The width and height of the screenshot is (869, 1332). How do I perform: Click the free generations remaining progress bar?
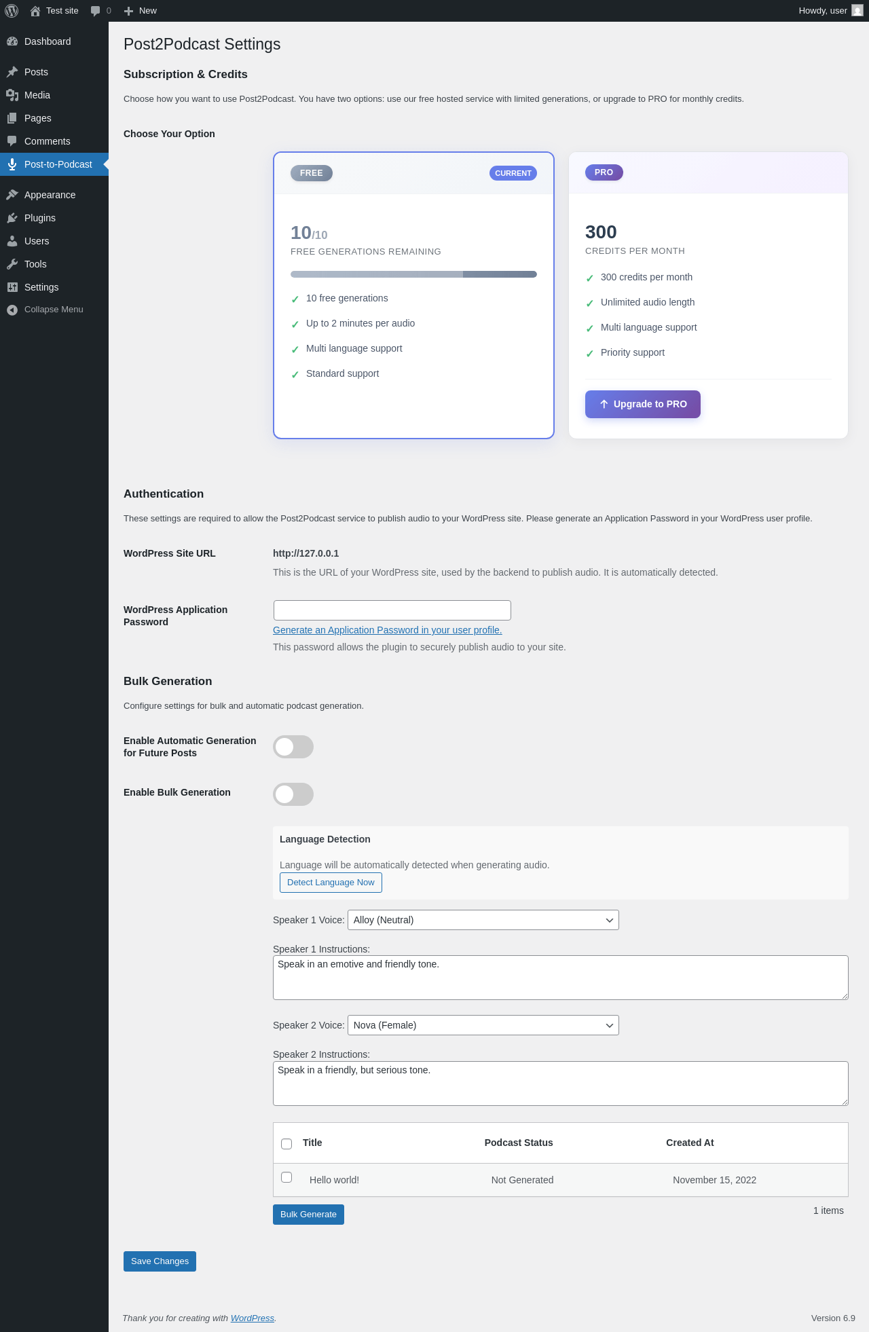(x=413, y=274)
